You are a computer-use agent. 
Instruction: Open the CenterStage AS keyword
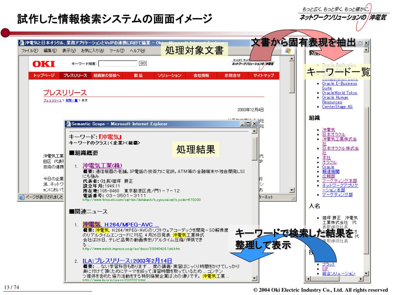[x=337, y=107]
